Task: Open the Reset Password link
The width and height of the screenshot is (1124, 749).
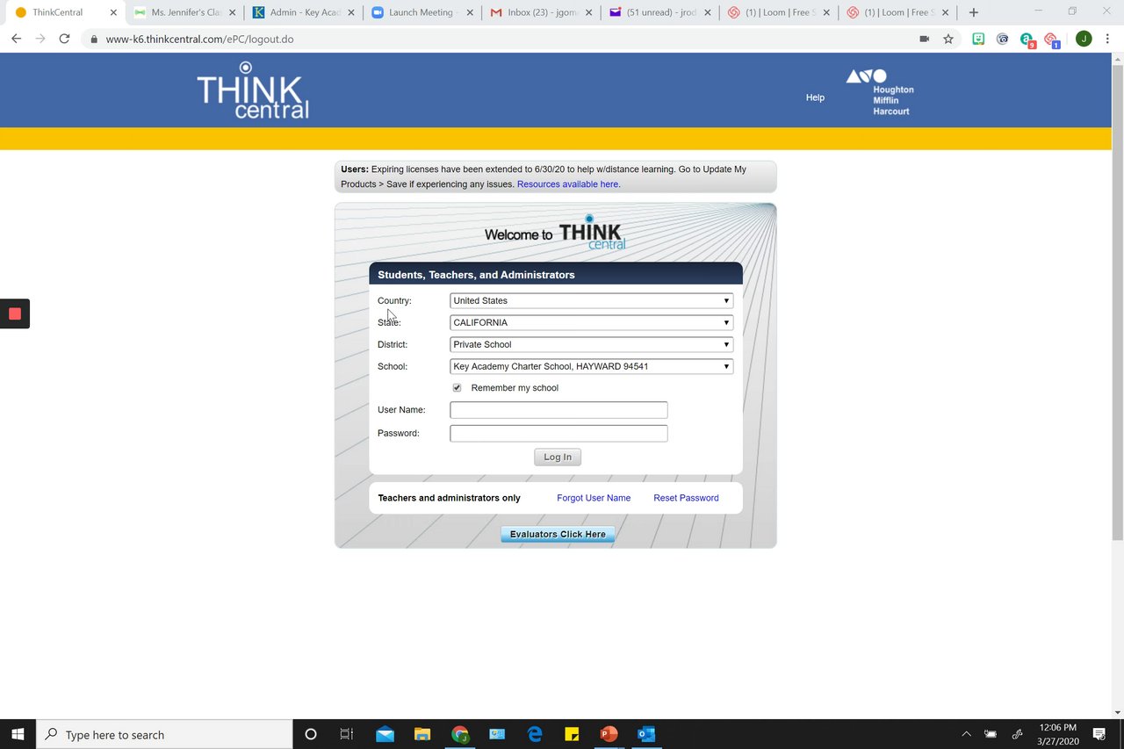Action: coord(686,498)
